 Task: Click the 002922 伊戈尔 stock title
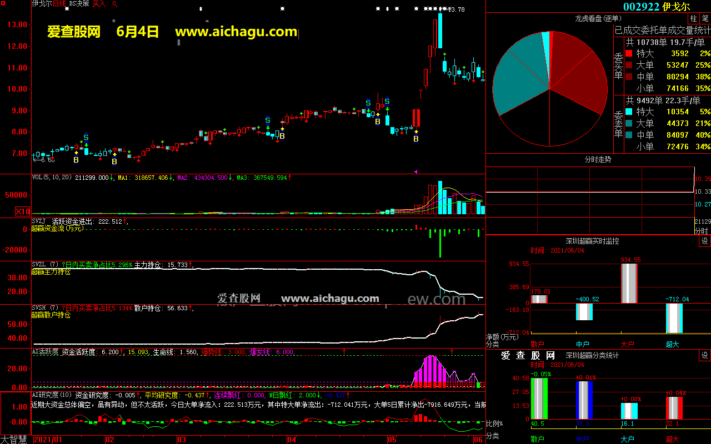[657, 7]
